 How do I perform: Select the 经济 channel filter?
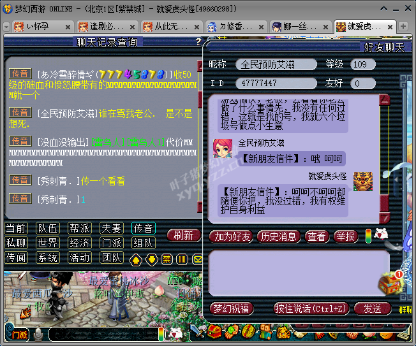pos(80,243)
